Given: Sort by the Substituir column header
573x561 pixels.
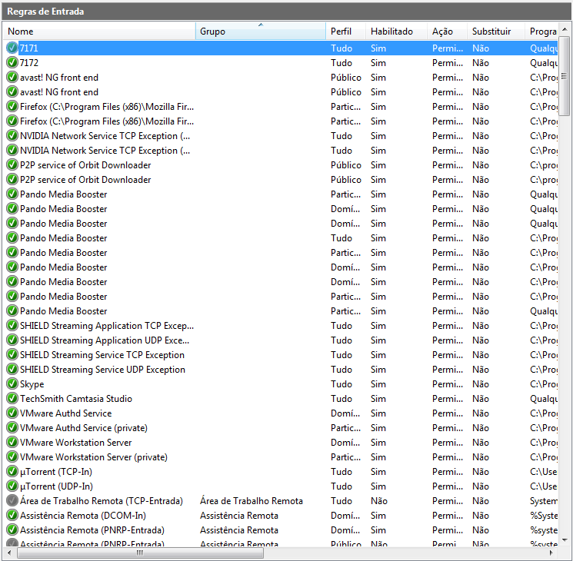Looking at the screenshot, I should [496, 32].
